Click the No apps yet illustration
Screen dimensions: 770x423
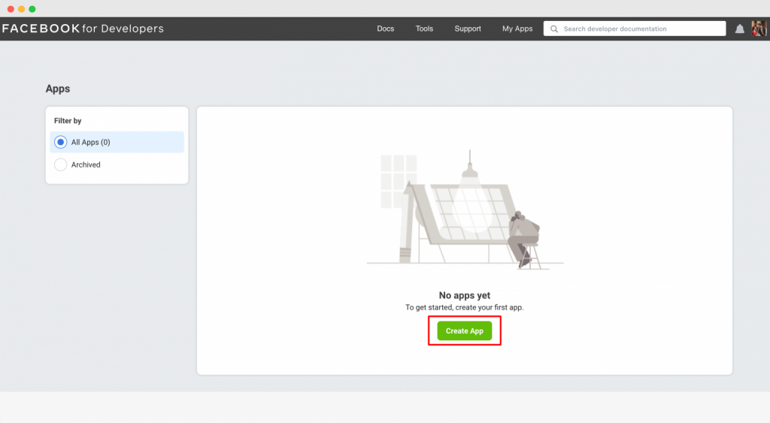point(465,210)
